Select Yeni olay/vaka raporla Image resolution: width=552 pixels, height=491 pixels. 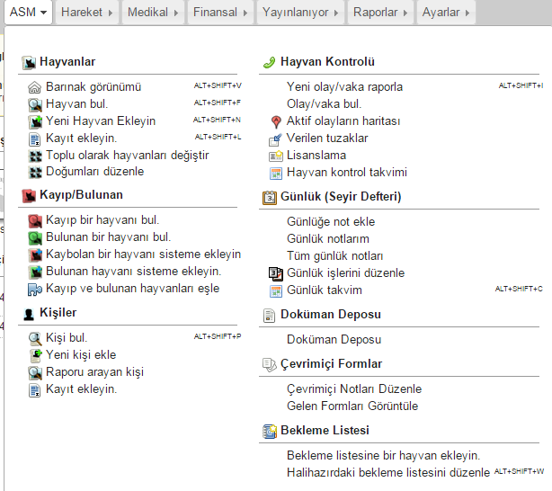click(344, 86)
